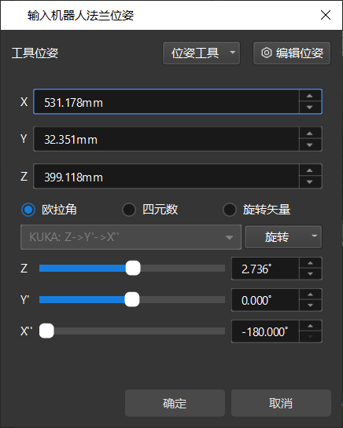This screenshot has height=428, width=343.
Task: Decrease X position with down arrow
Action: coord(310,108)
